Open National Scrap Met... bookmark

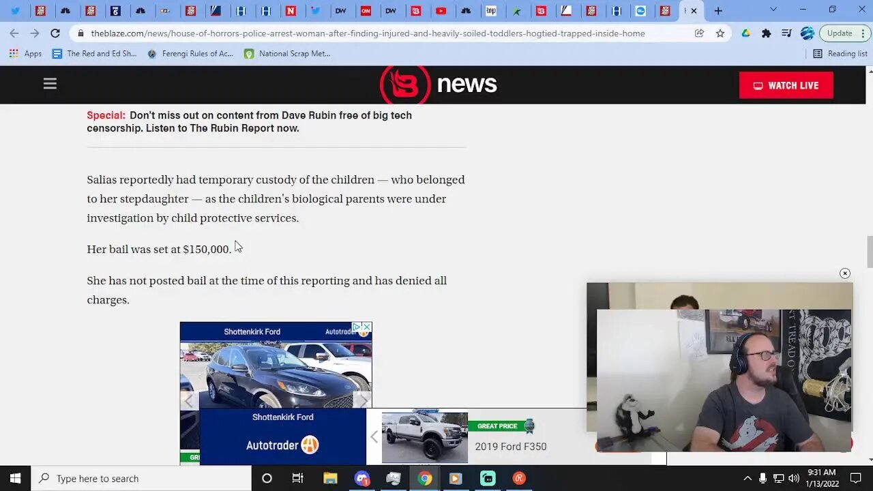coord(287,54)
